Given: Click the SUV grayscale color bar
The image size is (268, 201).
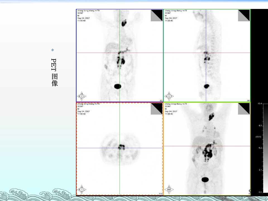Looking at the screenshot, I should 265,148.
